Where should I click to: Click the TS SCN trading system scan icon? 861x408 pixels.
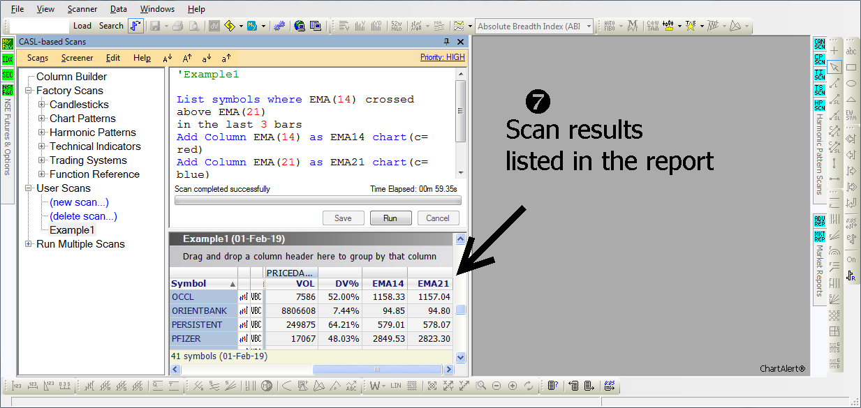coord(819,90)
